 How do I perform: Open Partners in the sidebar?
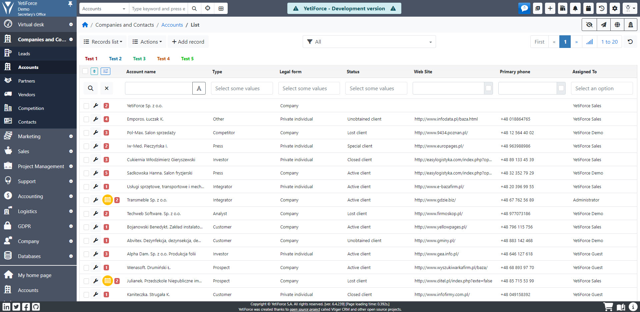pyautogui.click(x=38, y=81)
